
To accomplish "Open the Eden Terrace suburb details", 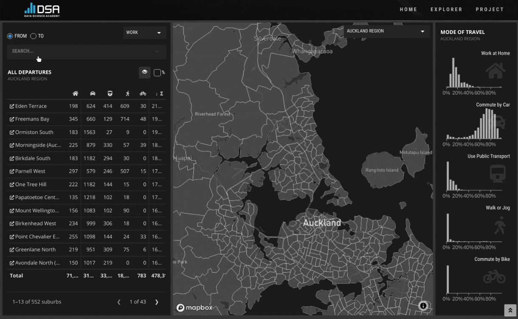I will pos(31,106).
